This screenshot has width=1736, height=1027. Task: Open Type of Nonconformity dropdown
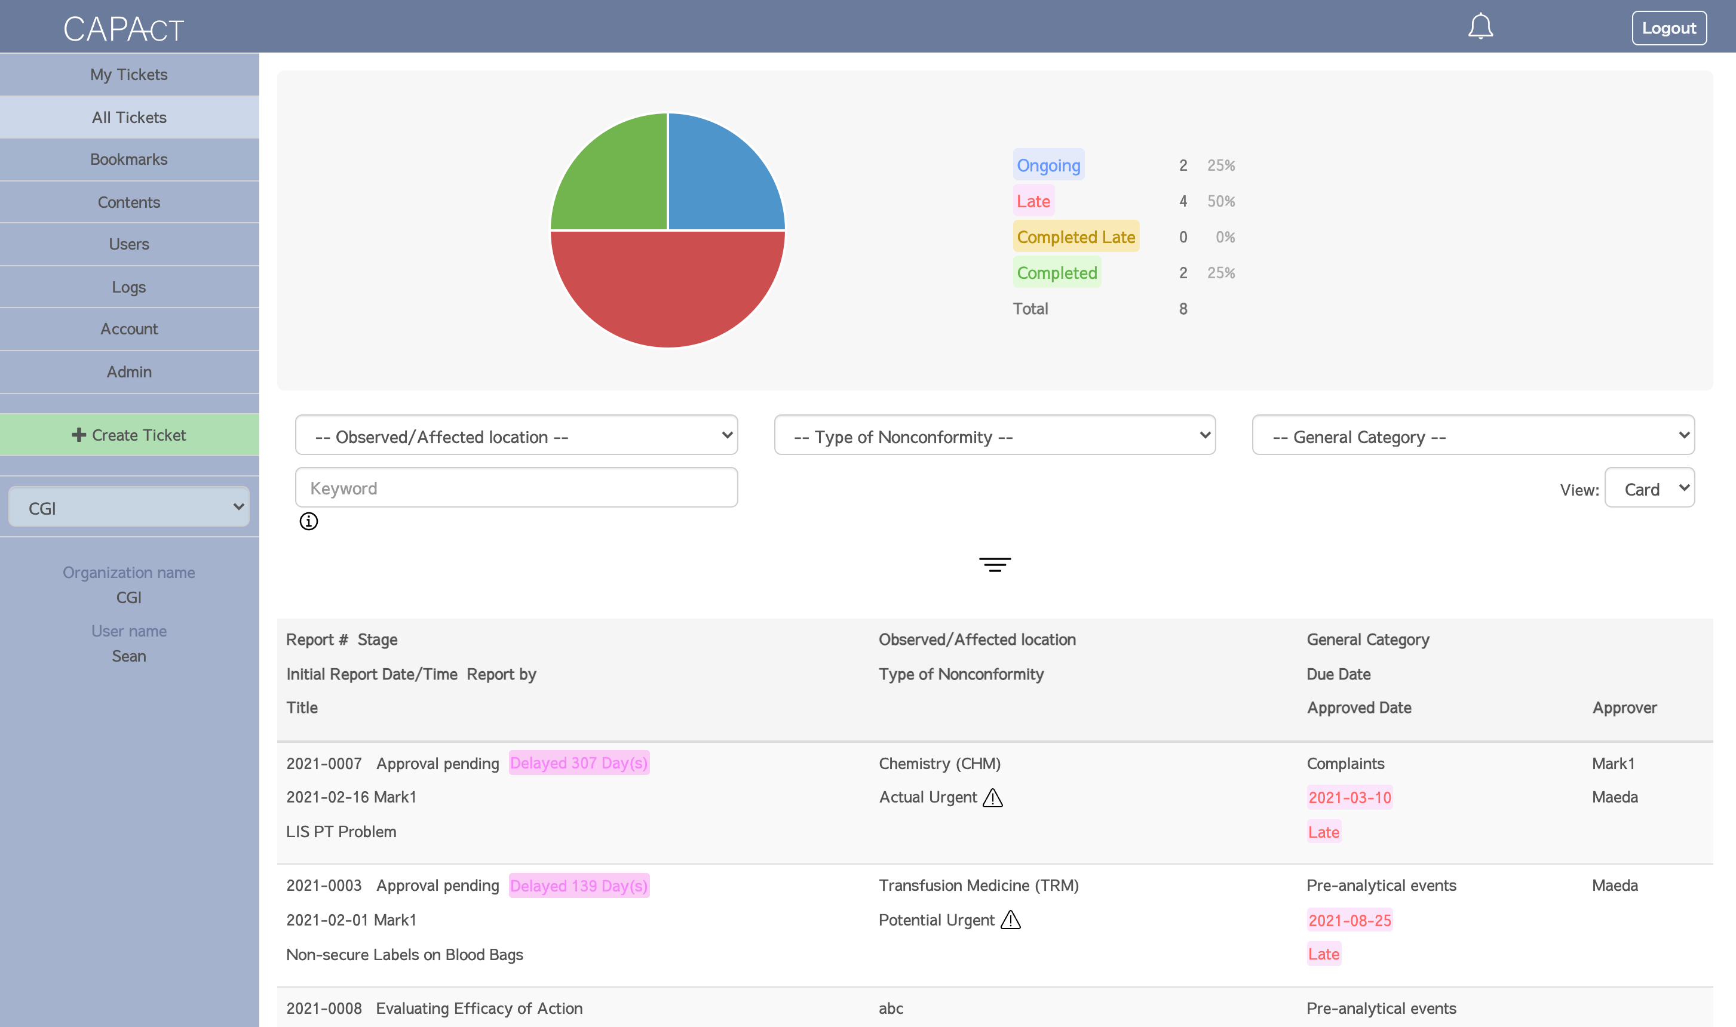pyautogui.click(x=995, y=435)
